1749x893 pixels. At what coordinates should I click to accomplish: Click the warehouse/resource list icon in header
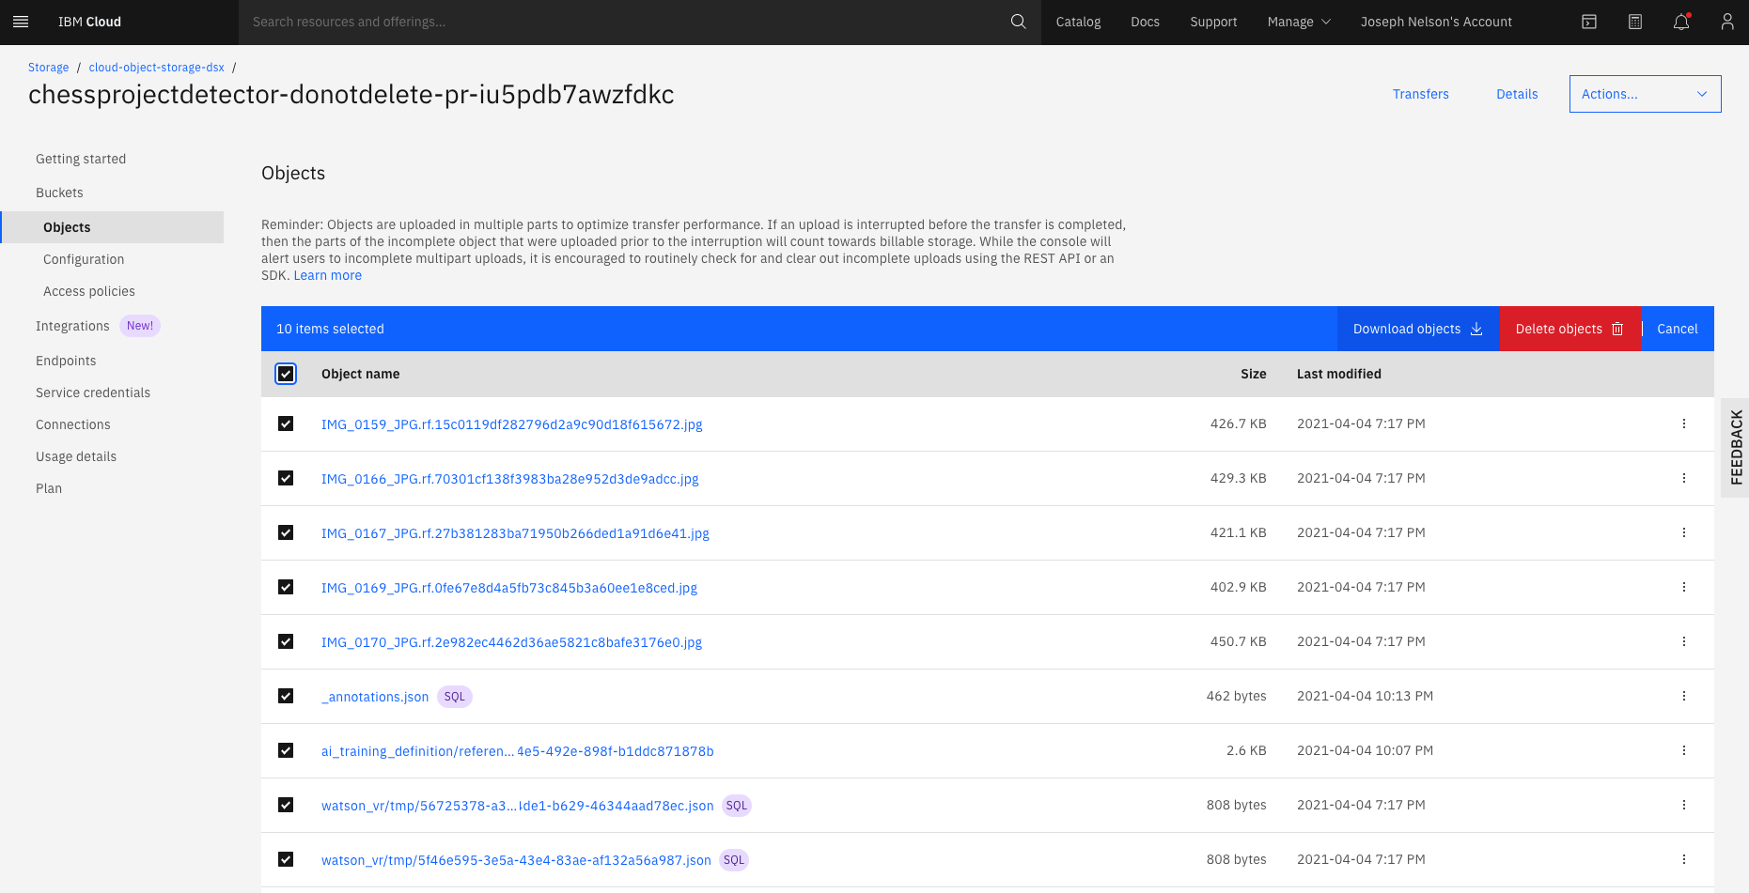[1589, 22]
